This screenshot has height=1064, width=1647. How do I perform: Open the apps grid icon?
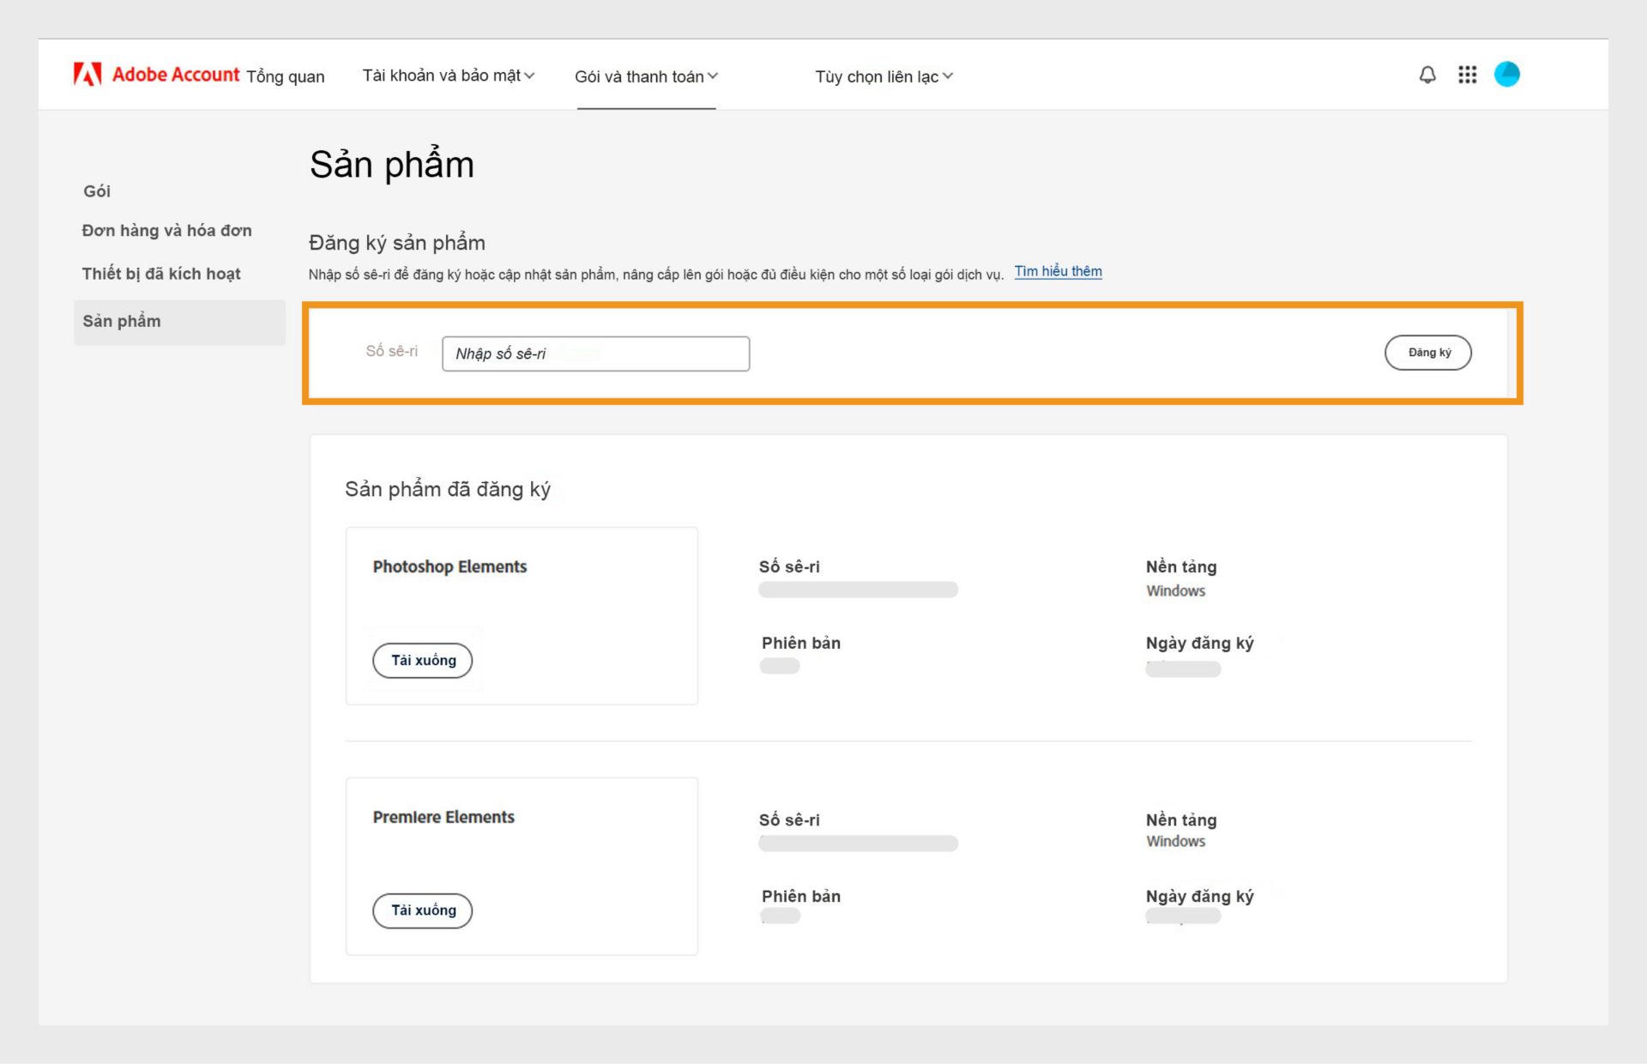tap(1467, 75)
